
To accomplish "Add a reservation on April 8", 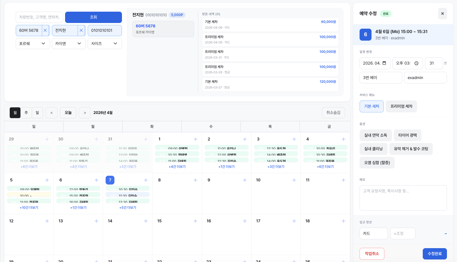I will pyautogui.click(x=195, y=180).
